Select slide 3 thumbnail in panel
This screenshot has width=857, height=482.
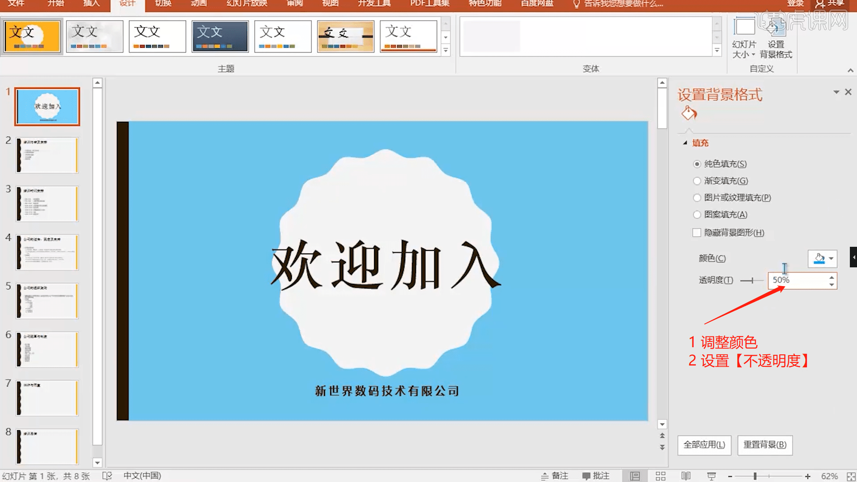tap(47, 204)
